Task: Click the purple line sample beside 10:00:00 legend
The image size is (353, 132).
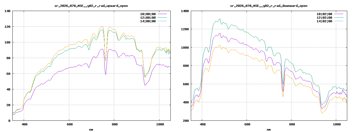Action: click(x=162, y=14)
